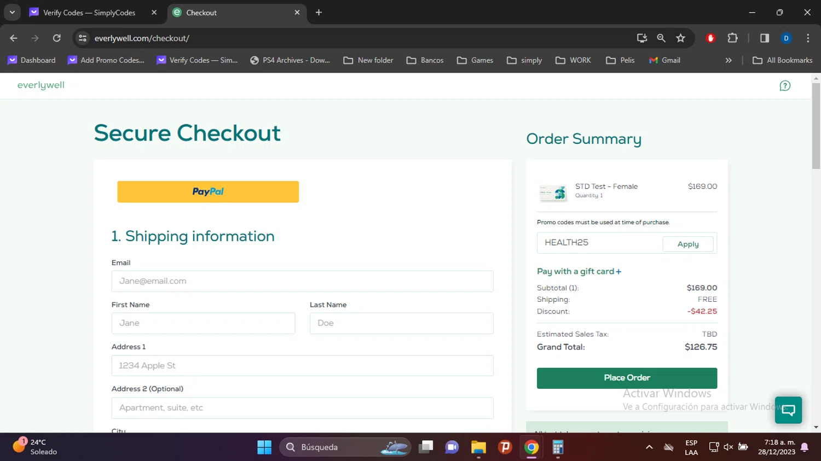This screenshot has height=461, width=821.
Task: Open the Bancos bookmark folder
Action: [425, 60]
